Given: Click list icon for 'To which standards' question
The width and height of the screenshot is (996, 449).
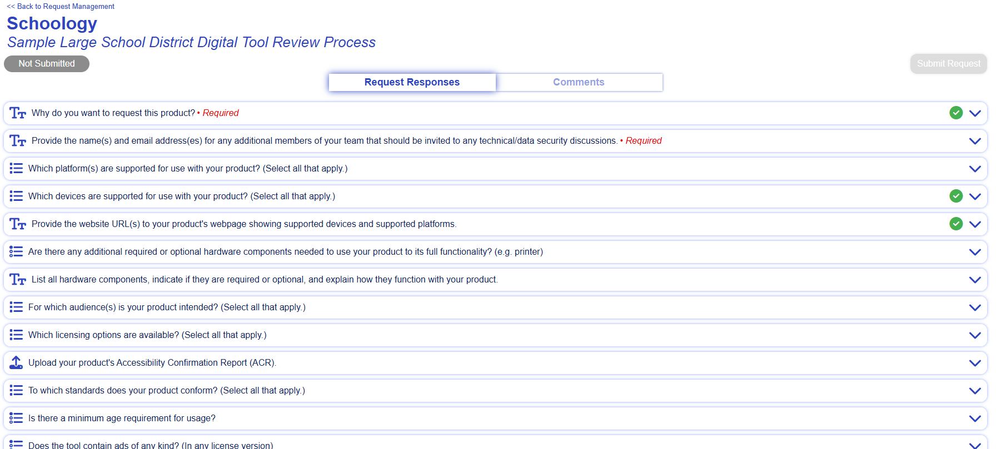Looking at the screenshot, I should click(16, 390).
